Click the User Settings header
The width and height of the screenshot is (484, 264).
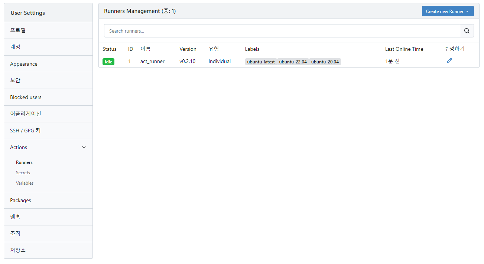(28, 13)
